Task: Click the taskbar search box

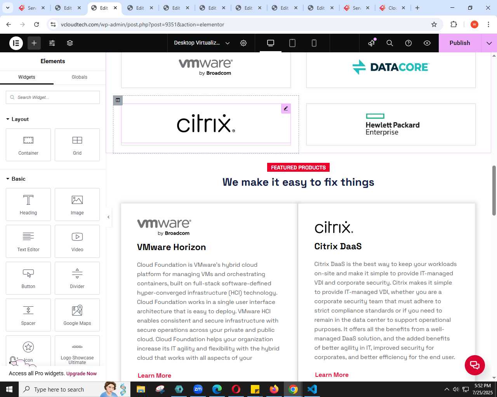Action: [x=74, y=389]
